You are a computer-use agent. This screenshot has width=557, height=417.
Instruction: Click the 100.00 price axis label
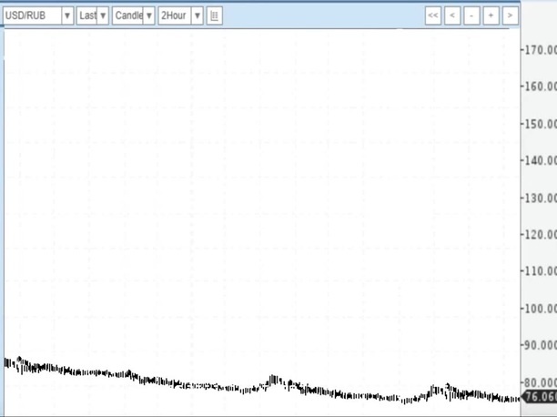point(541,309)
